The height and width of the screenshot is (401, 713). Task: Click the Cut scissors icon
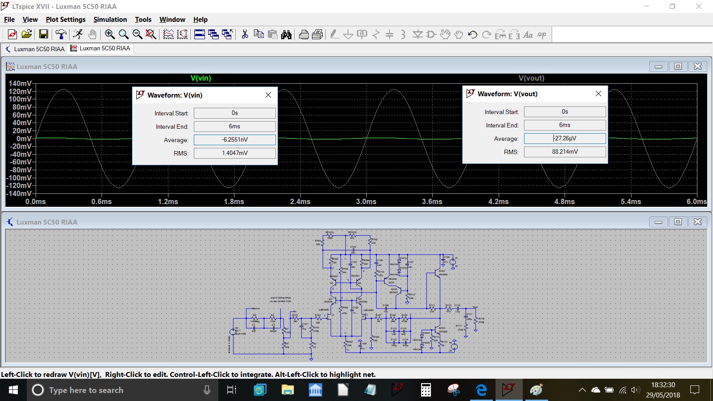pyautogui.click(x=245, y=34)
